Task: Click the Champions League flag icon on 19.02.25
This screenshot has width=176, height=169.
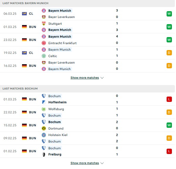Action: (24, 53)
